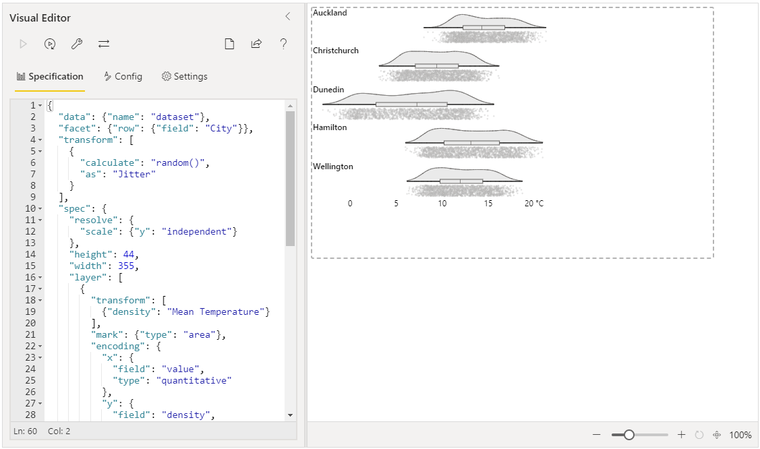Switch to the Config tab
Screen dimensions: 760x449
tap(123, 77)
